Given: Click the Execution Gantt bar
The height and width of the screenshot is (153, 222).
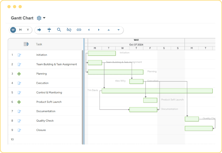Looking at the screenshot, I should tap(136, 81).
